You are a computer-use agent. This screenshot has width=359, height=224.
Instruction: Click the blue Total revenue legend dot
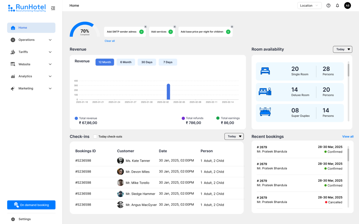76,118
